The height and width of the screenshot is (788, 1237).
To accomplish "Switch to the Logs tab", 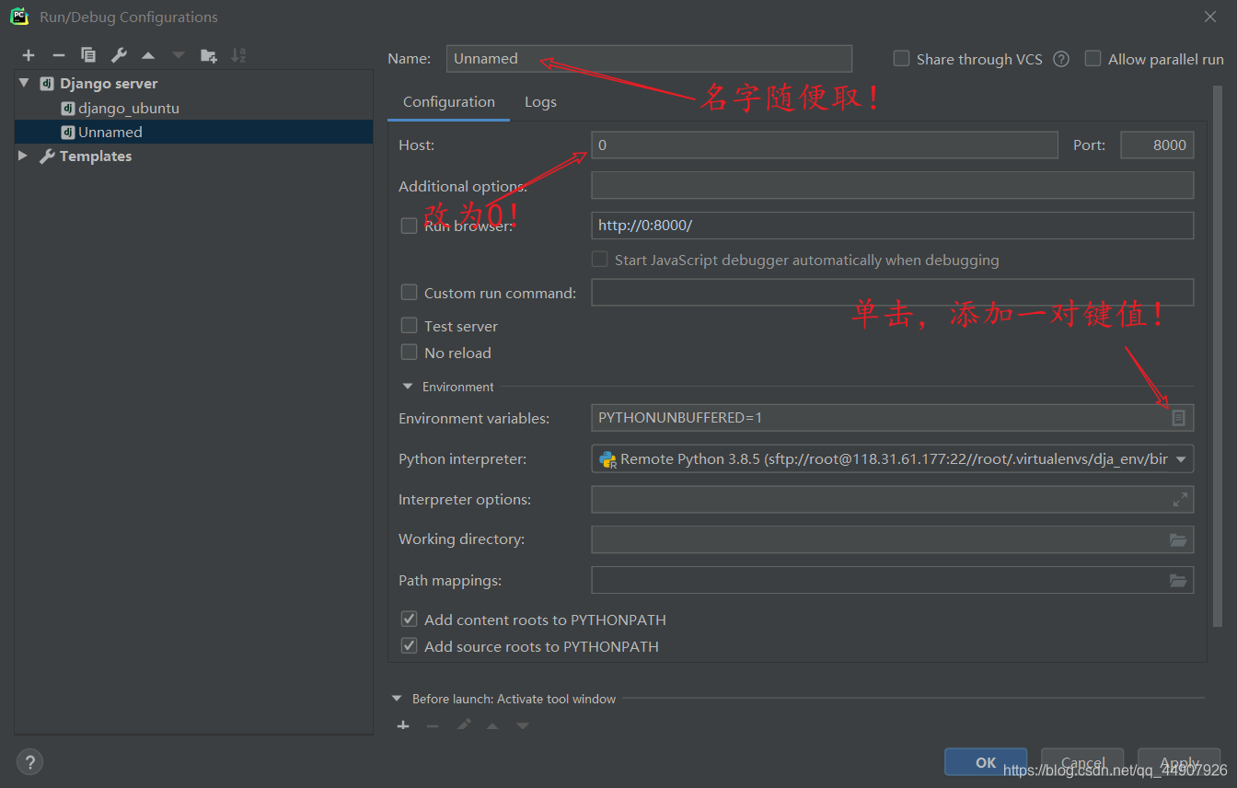I will (x=540, y=102).
